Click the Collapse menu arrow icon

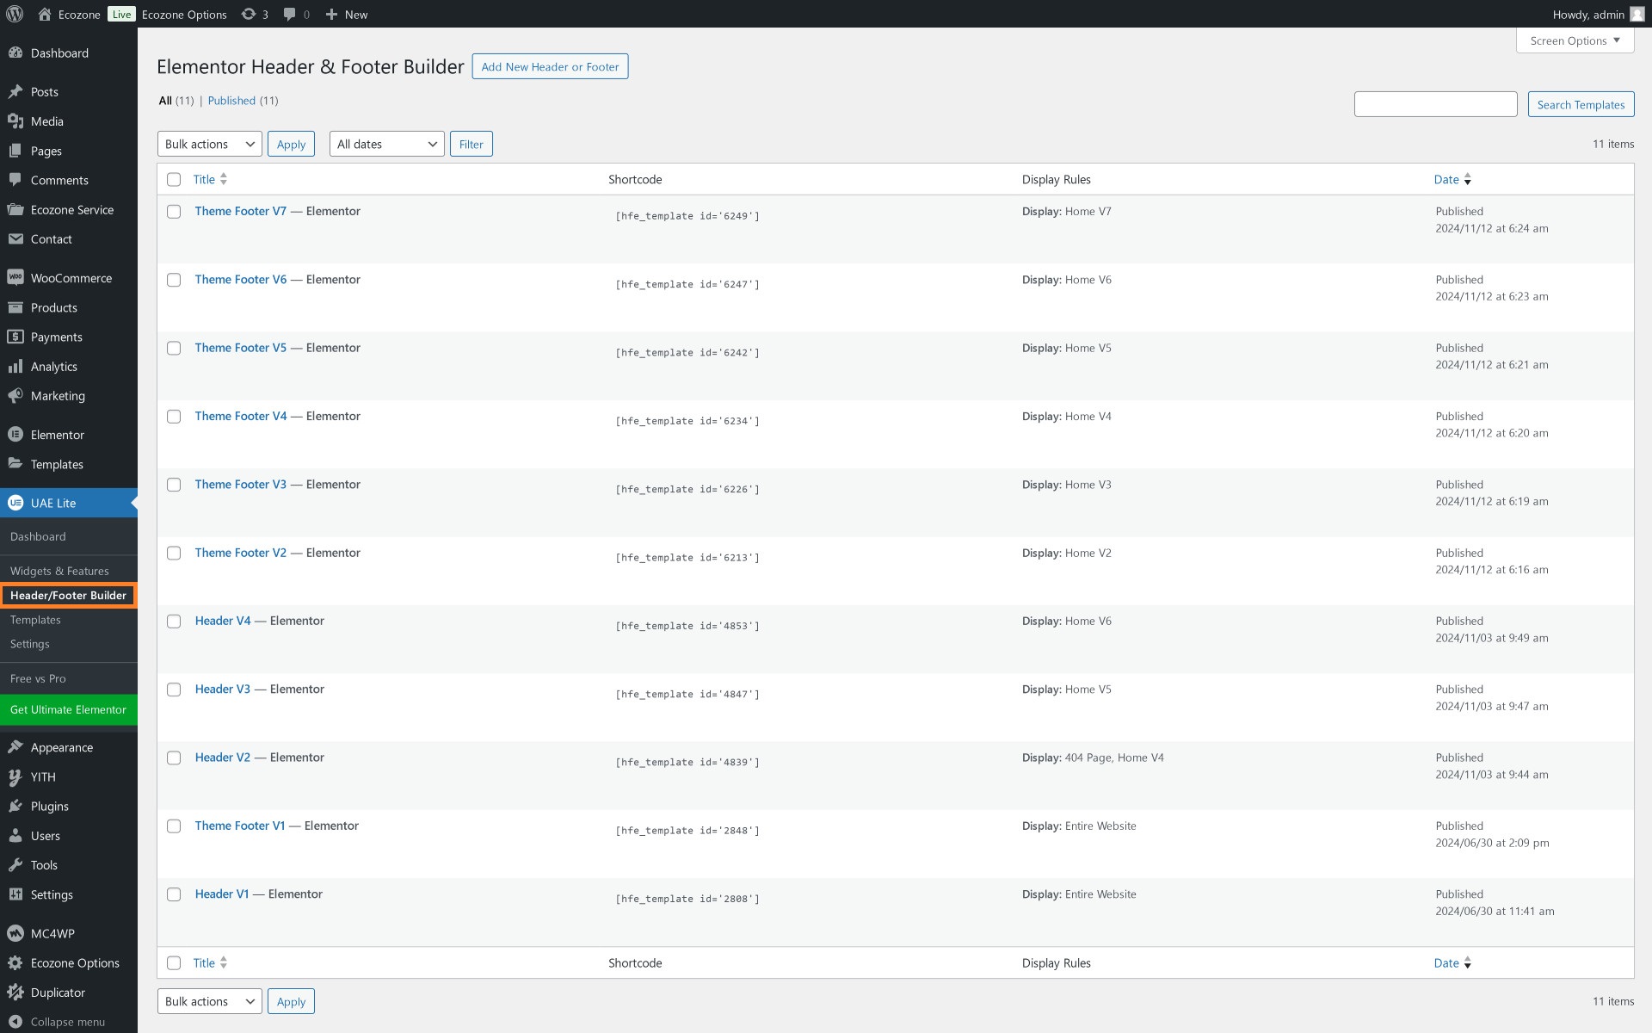(15, 1022)
